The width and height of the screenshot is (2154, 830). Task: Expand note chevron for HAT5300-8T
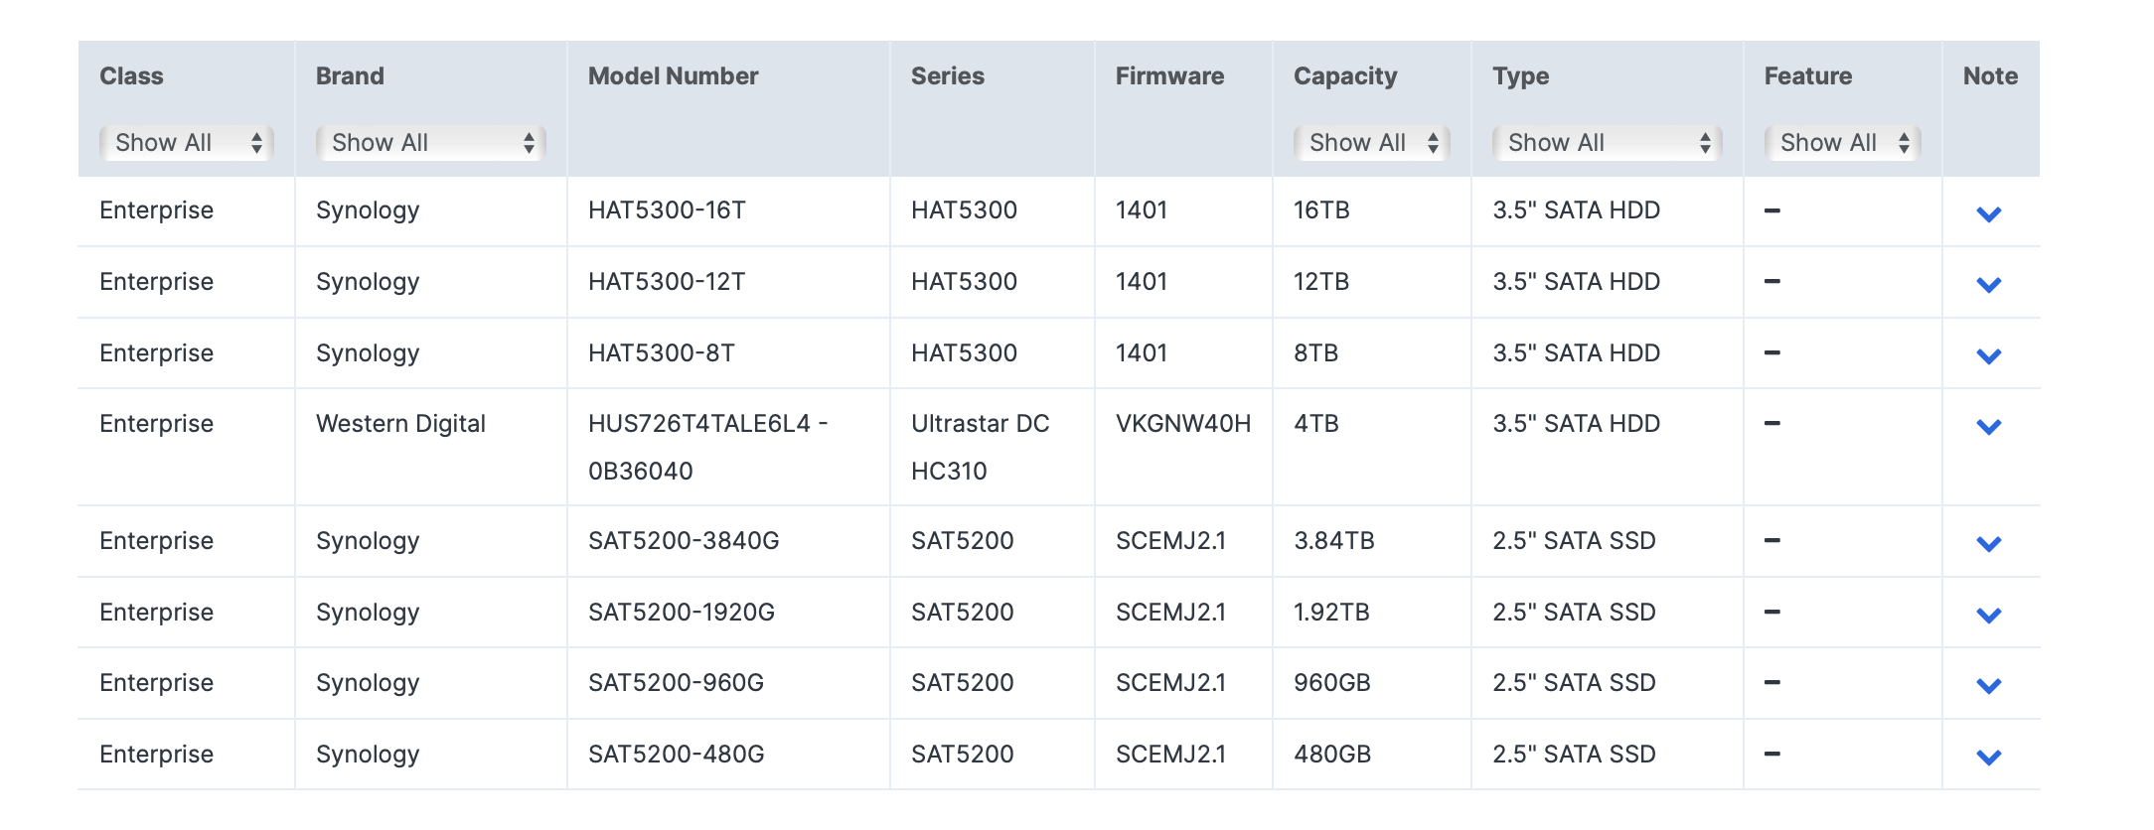click(x=1988, y=355)
